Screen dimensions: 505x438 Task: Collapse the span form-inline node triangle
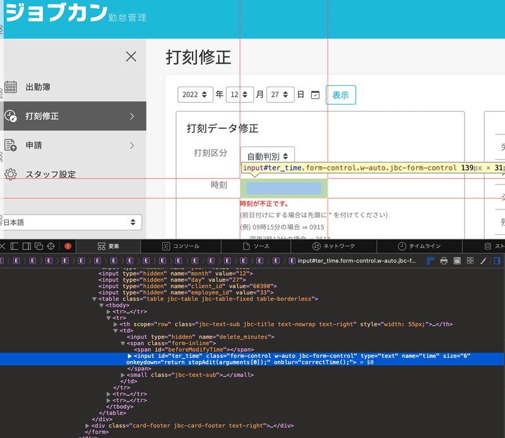[122, 343]
